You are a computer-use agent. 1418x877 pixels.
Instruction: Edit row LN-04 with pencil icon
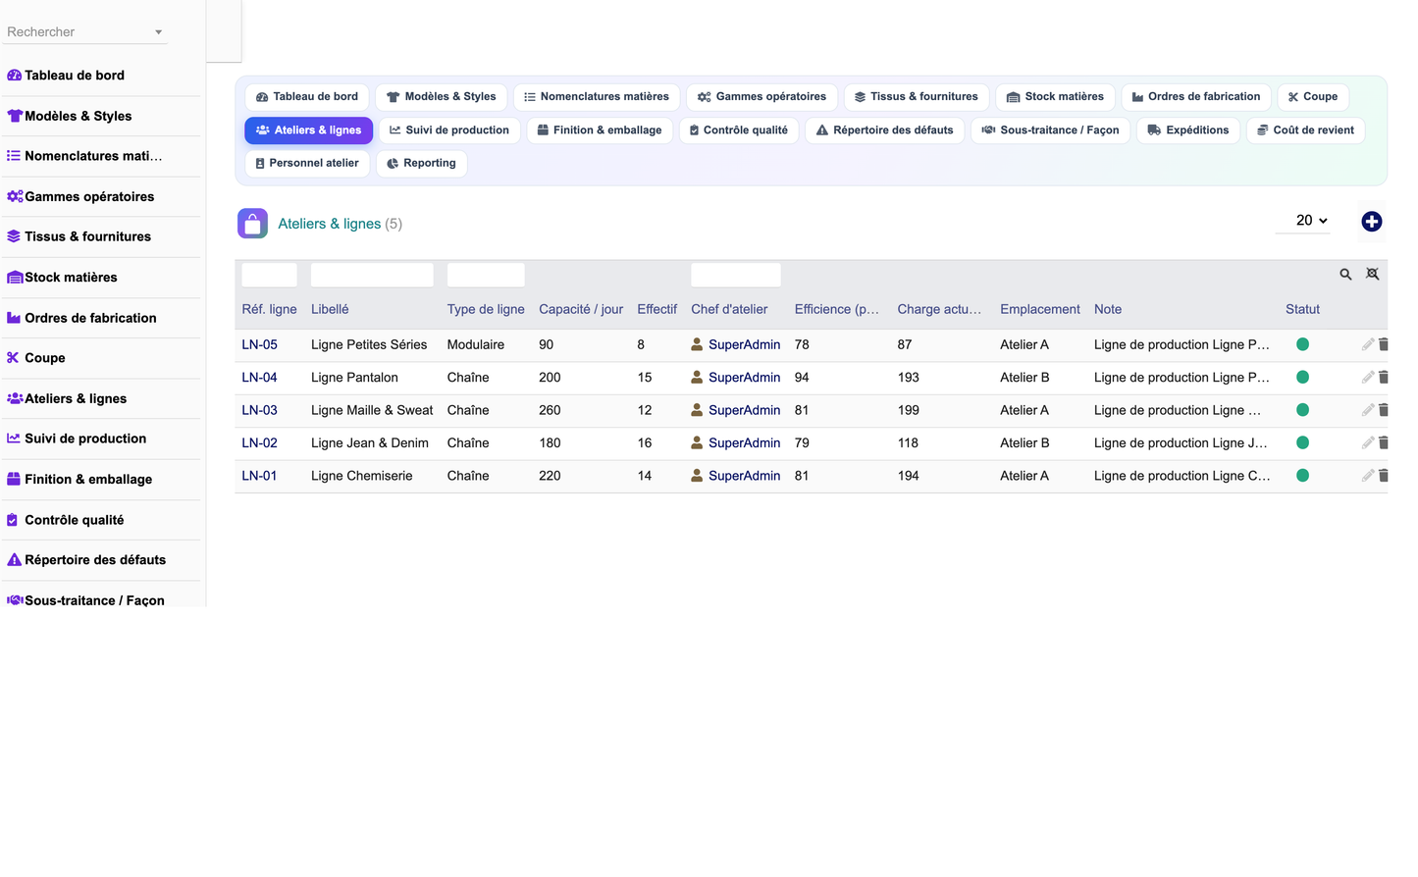click(1368, 378)
